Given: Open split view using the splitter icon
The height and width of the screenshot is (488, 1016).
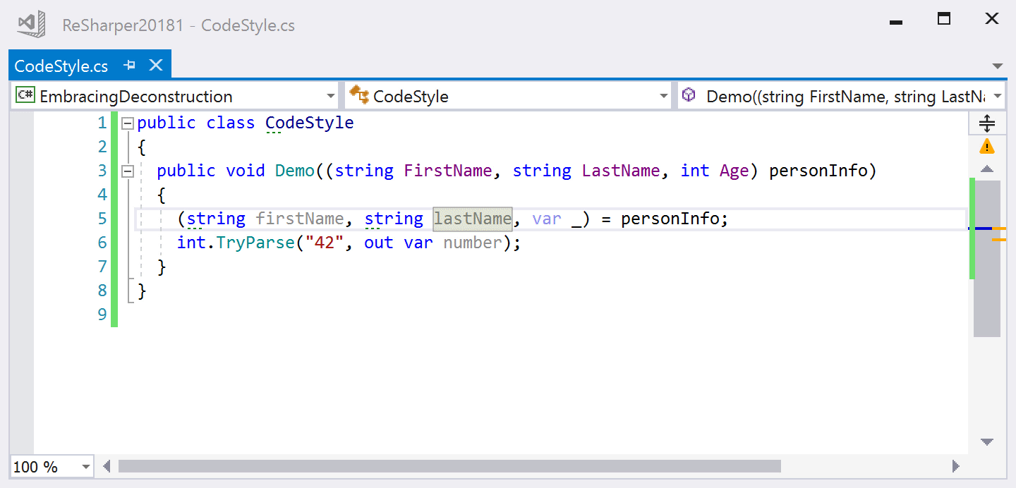Looking at the screenshot, I should (987, 123).
